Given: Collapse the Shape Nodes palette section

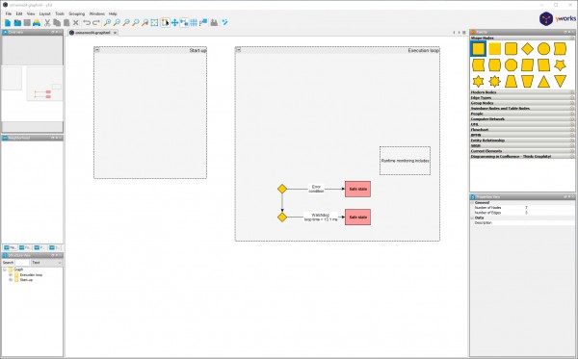Looking at the screenshot, I should tap(522, 38).
